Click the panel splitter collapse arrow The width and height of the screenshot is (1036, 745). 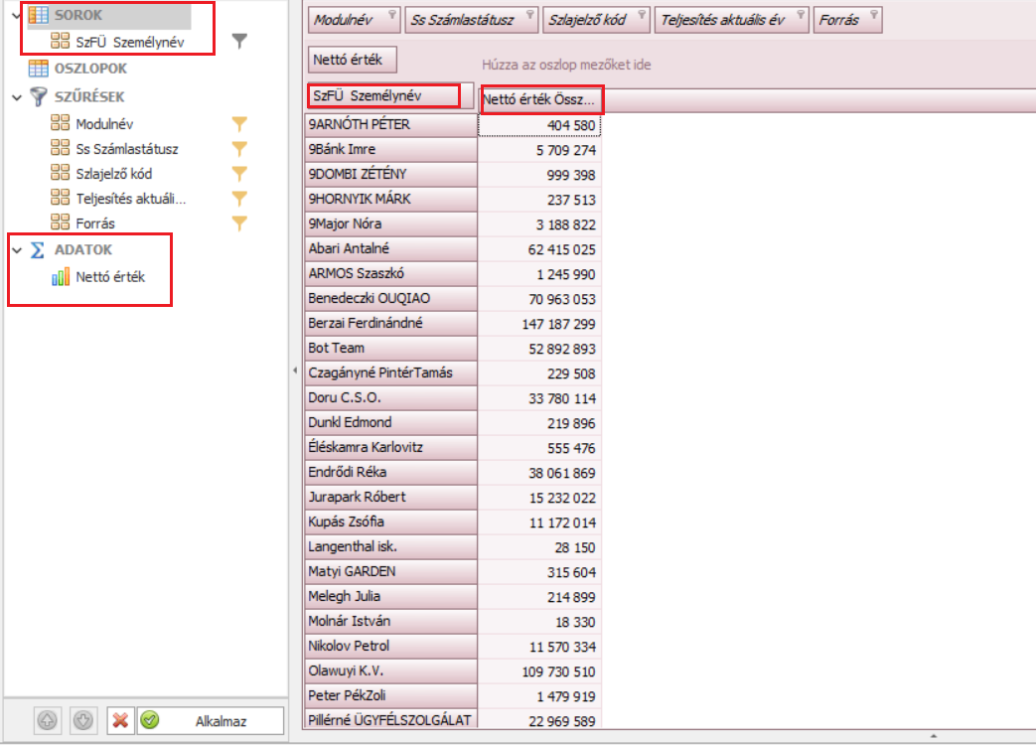pyautogui.click(x=294, y=371)
